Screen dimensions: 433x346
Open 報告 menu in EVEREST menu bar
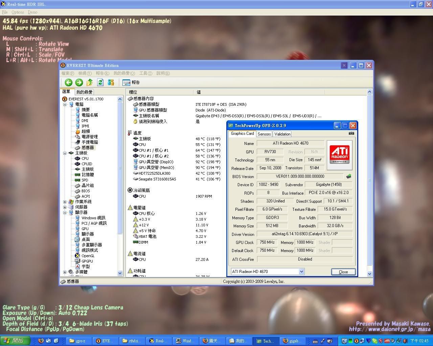click(x=102, y=73)
